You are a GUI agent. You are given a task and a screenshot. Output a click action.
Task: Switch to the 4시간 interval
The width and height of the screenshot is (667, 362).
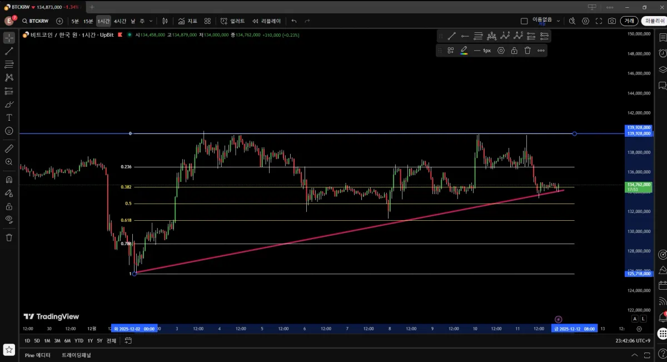pyautogui.click(x=120, y=21)
